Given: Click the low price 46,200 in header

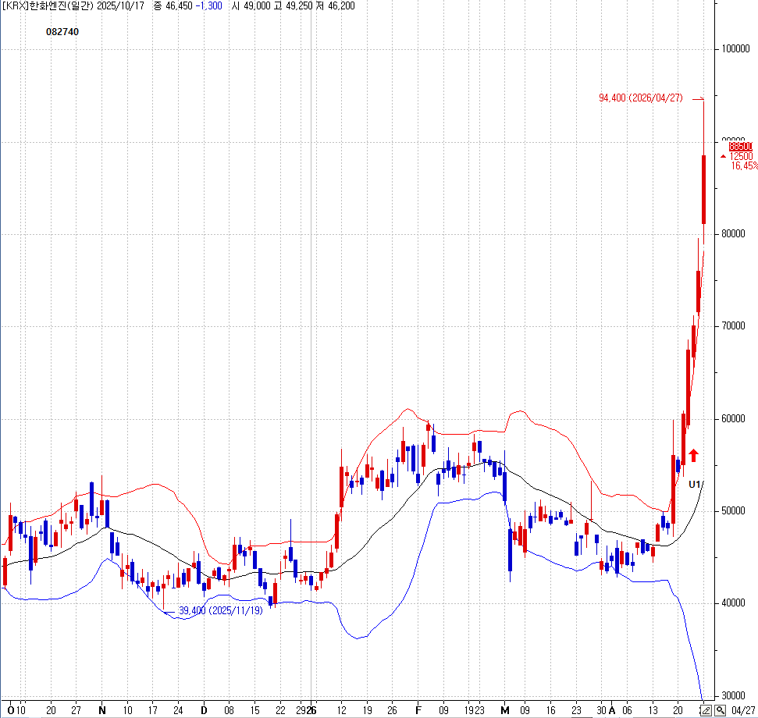Looking at the screenshot, I should pos(341,5).
